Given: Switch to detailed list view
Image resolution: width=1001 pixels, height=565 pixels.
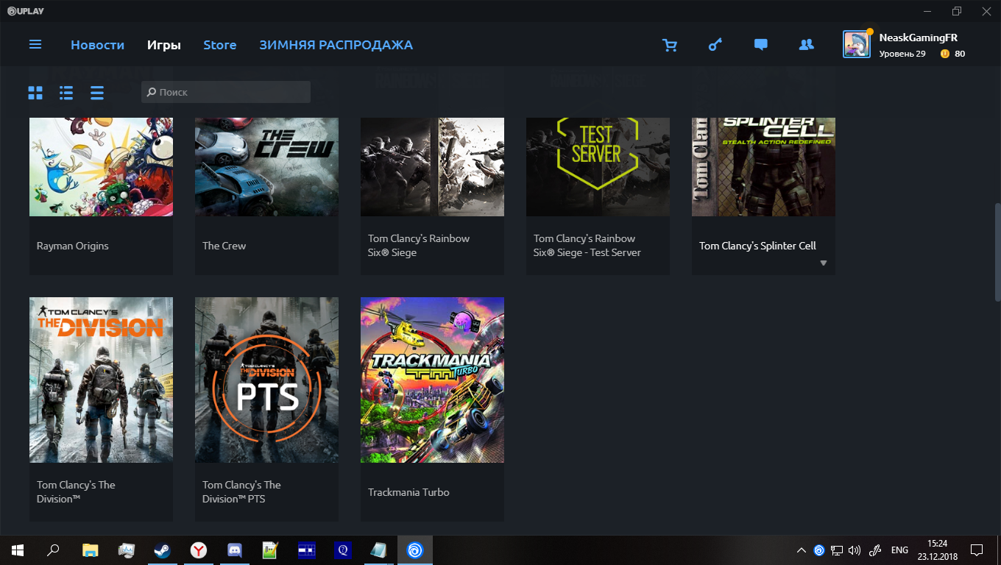Looking at the screenshot, I should tap(66, 93).
